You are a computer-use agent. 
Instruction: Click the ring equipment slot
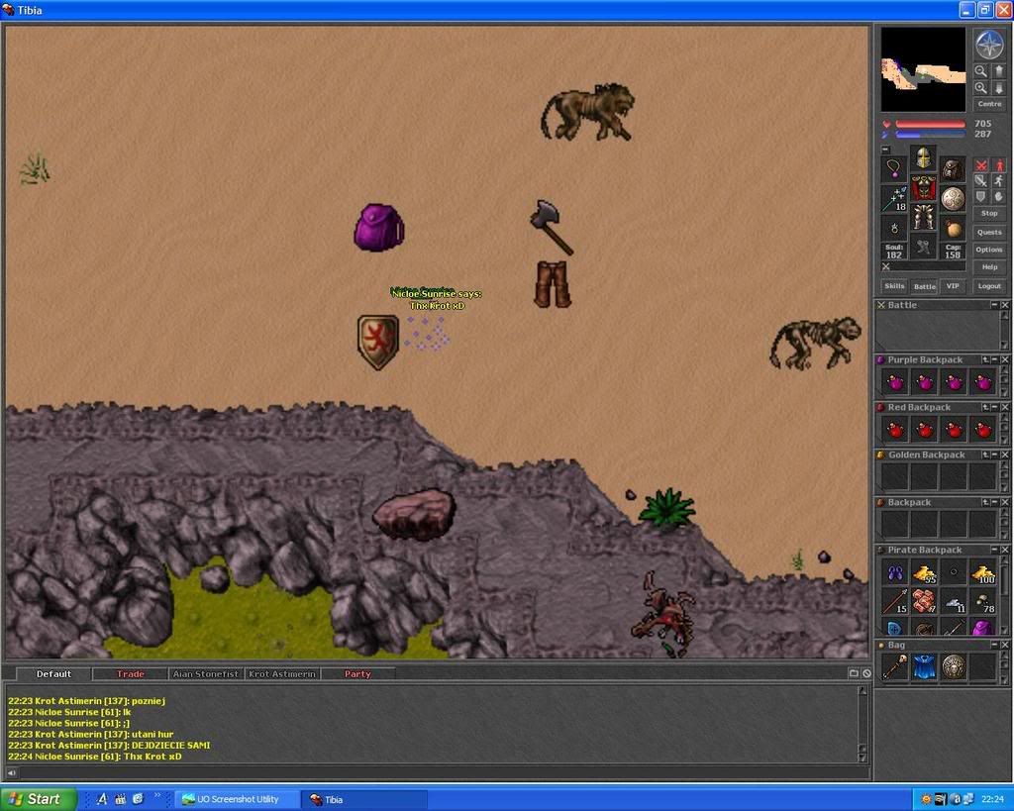click(x=894, y=229)
